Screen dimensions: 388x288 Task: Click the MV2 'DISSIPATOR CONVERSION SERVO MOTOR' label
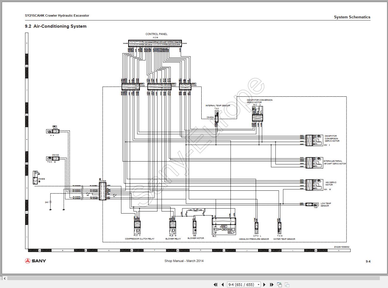259,101
